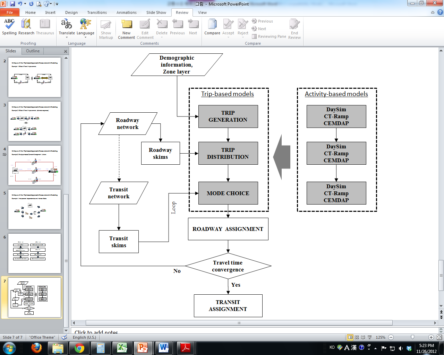The height and width of the screenshot is (355, 444).
Task: Click the 125% zoom level
Action: [381, 337]
